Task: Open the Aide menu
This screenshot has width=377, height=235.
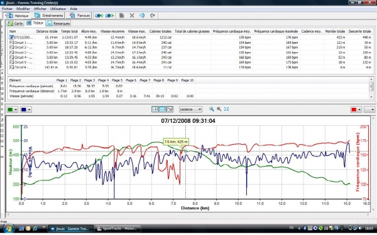Action: point(74,9)
